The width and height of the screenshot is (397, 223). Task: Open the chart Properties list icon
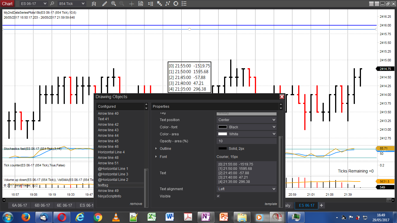184,4
